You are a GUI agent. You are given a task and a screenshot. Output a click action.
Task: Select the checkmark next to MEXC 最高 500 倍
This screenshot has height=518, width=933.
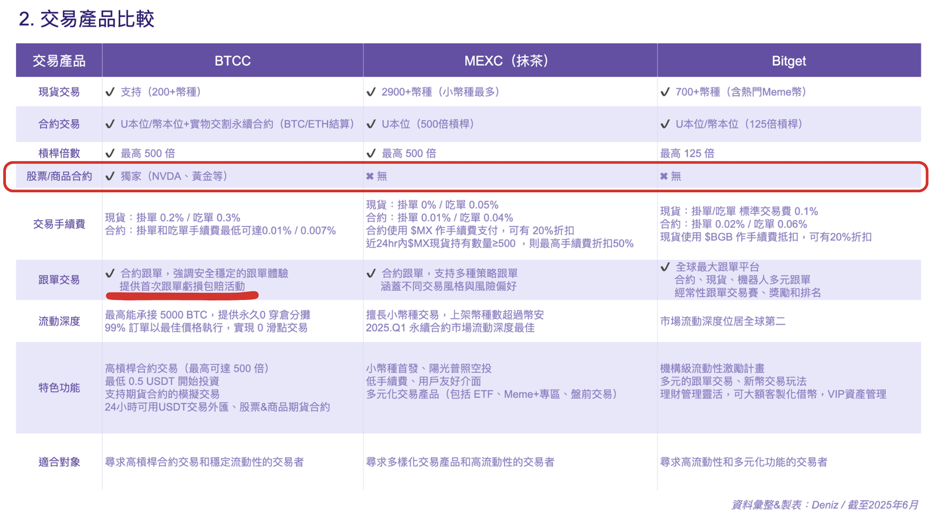(371, 153)
